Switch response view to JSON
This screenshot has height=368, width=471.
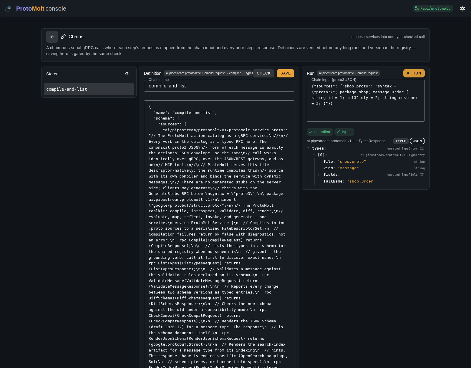(417, 141)
